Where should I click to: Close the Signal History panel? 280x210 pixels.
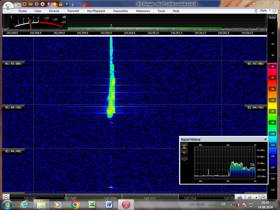coord(265,139)
